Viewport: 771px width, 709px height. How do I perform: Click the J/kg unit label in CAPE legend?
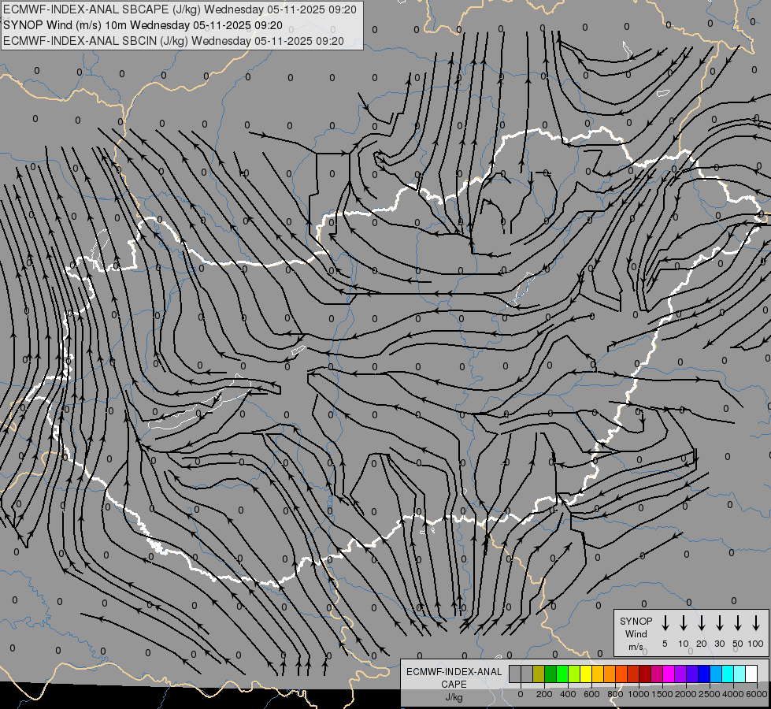454,698
